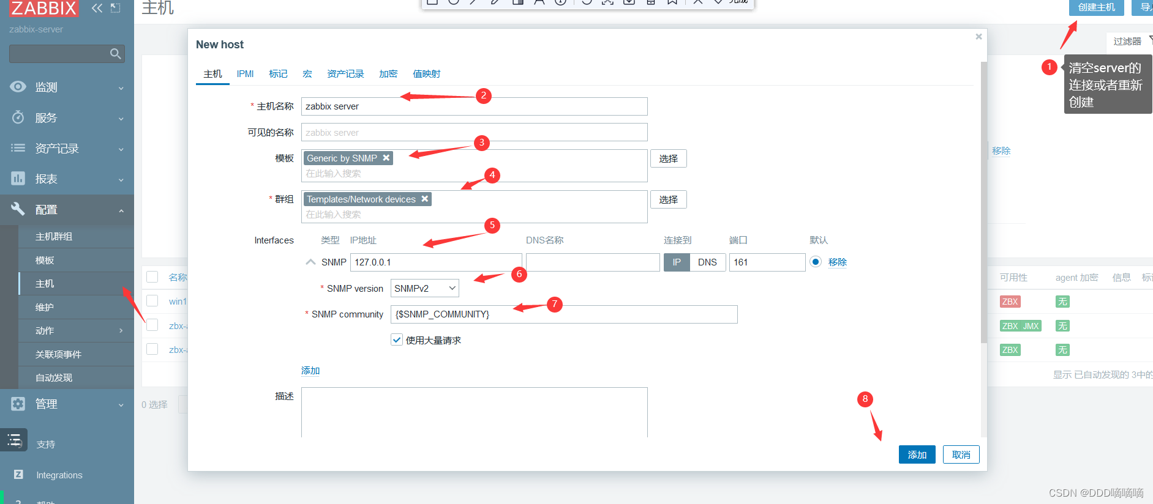Click 选择 button next to 模板

[669, 158]
